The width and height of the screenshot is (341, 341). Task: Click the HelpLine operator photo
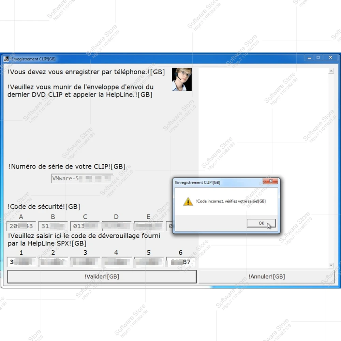(182, 79)
